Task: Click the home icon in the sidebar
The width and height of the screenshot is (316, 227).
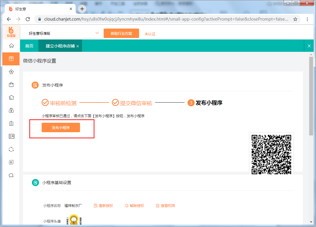Action: pyautogui.click(x=11, y=46)
